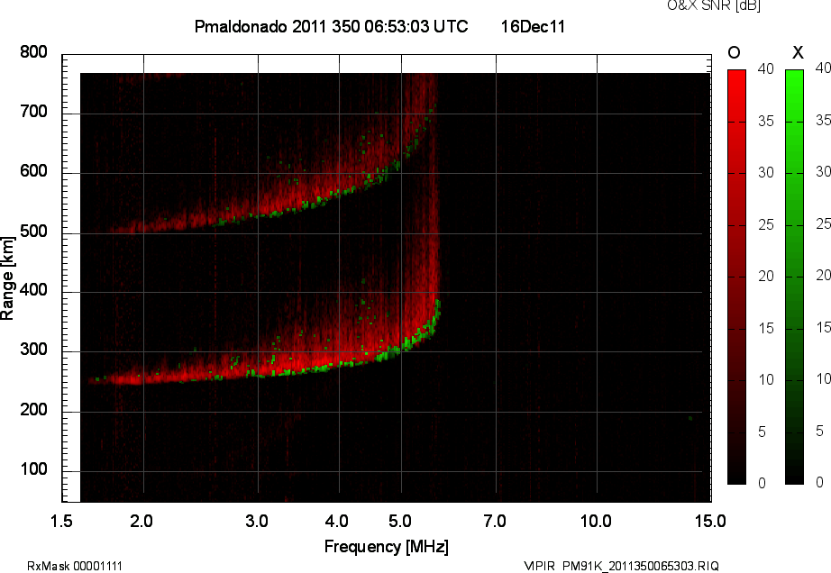Click the 25 dB label on red colorbar
This screenshot has height=573, width=831.
[766, 225]
